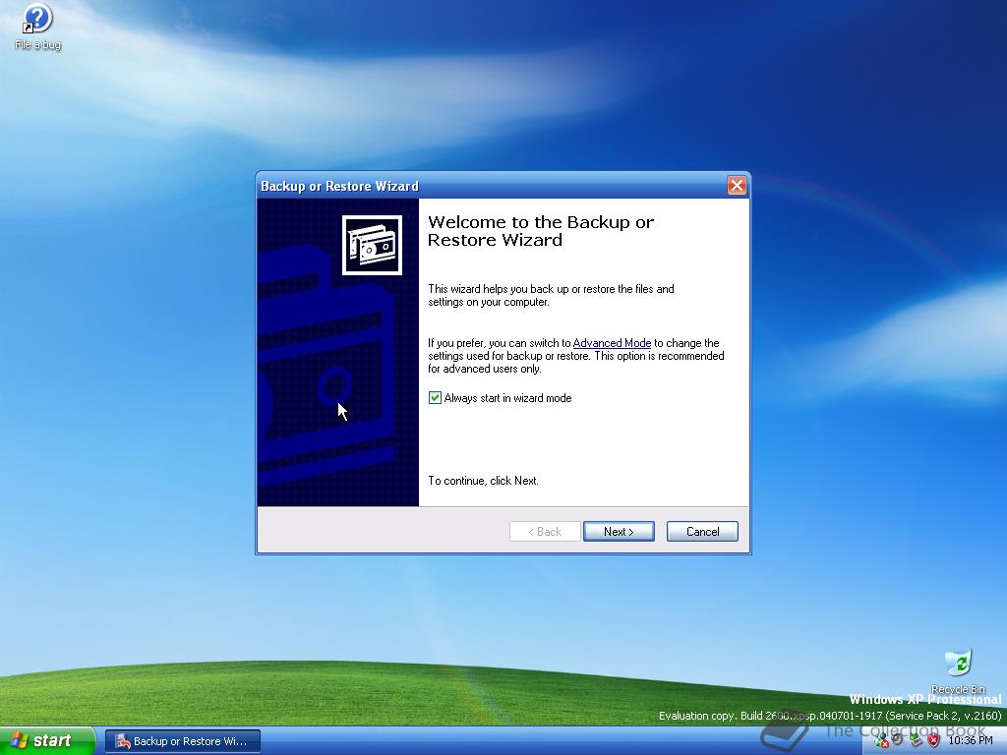Viewport: 1007px width, 755px height.
Task: Click the Welcome to the Backup heading
Action: click(540, 231)
